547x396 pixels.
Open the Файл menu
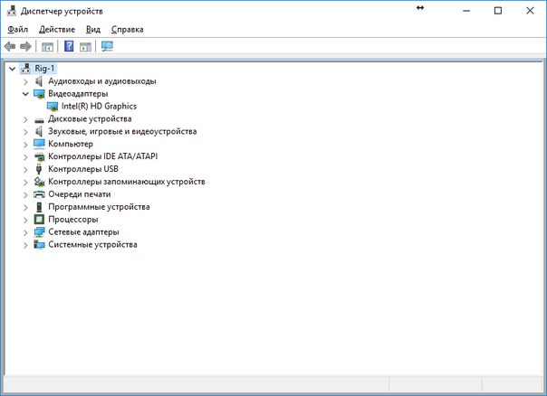(x=17, y=29)
